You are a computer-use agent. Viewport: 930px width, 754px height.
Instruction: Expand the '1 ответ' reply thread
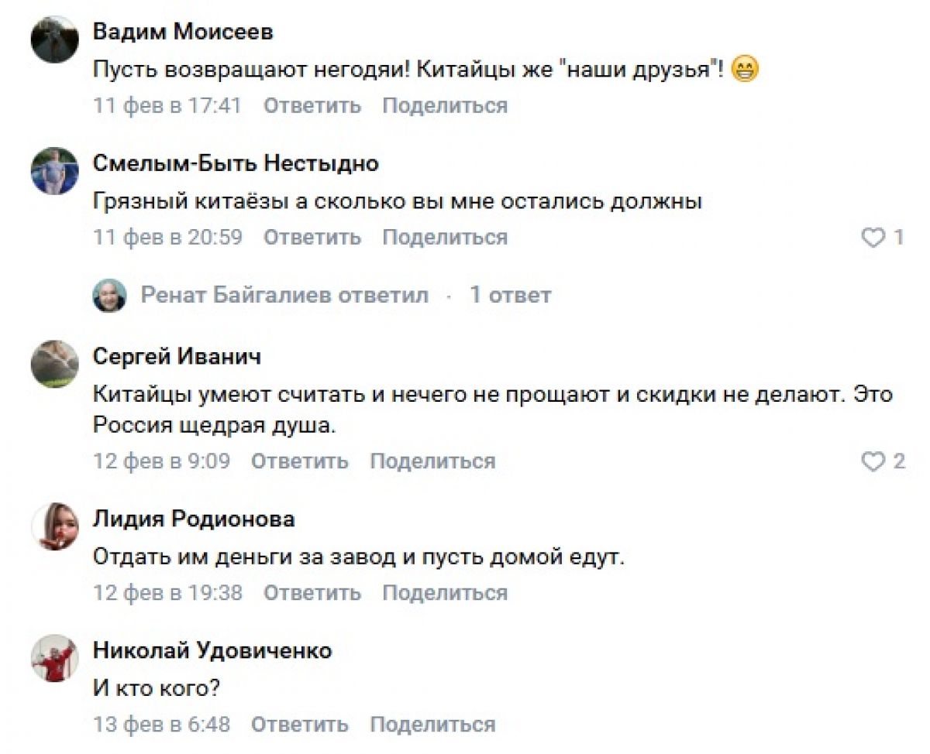511,295
